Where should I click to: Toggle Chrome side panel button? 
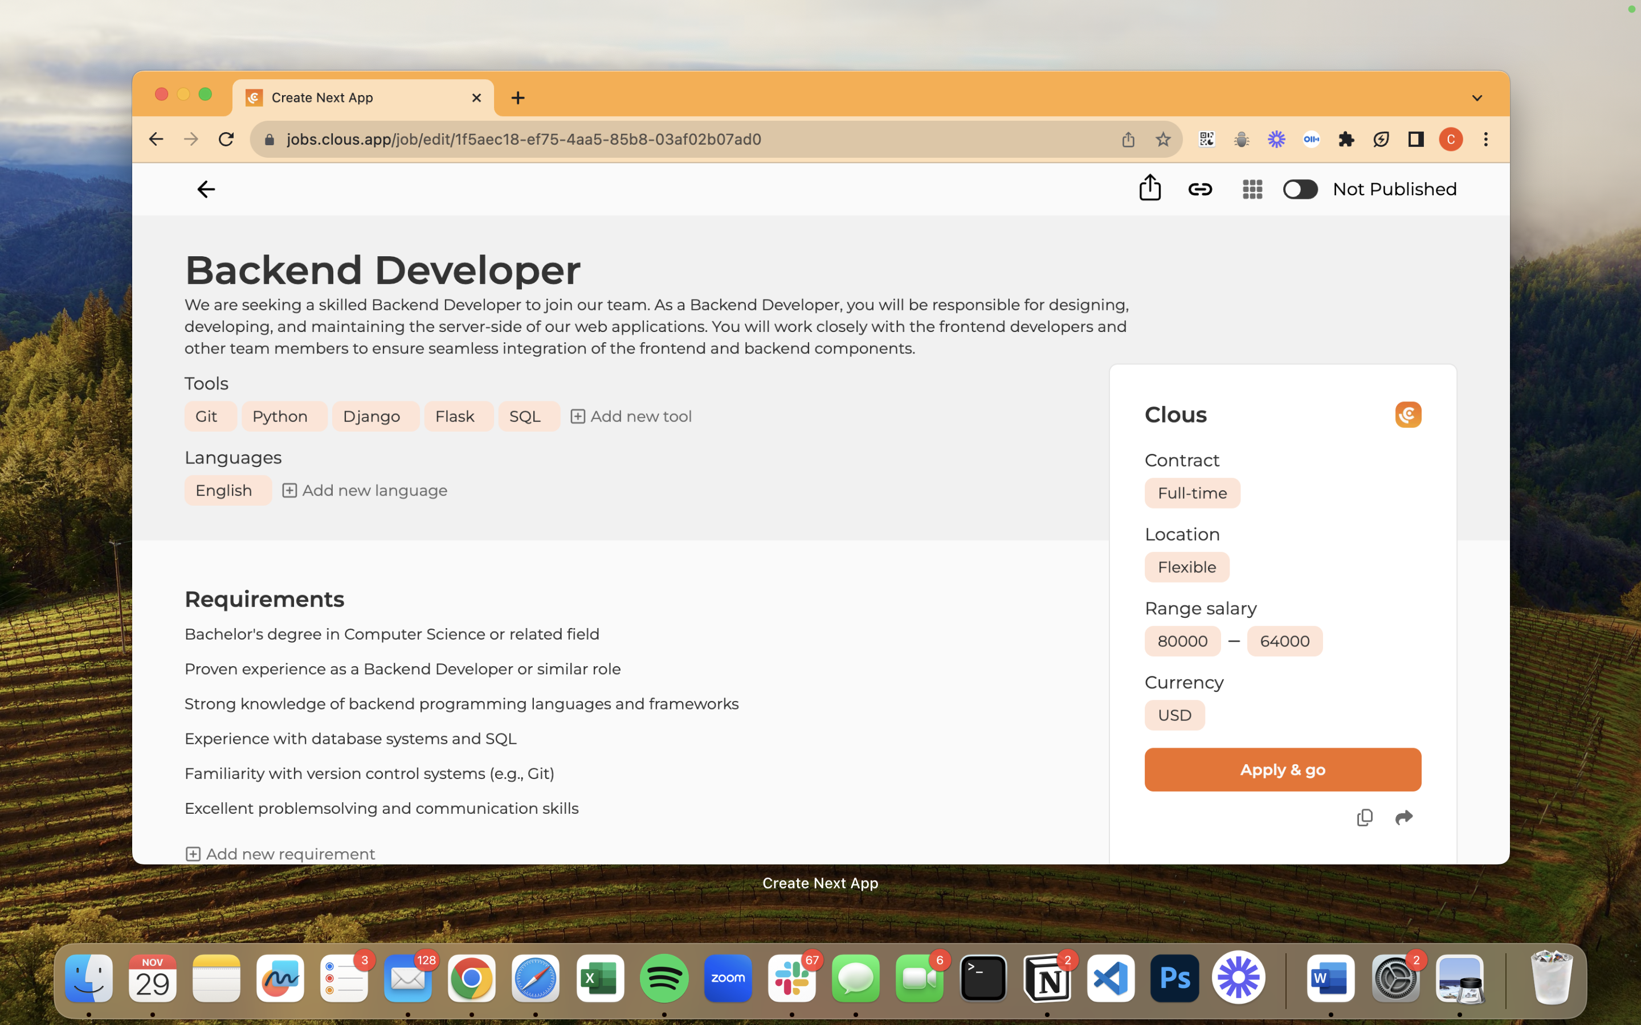[x=1415, y=140]
